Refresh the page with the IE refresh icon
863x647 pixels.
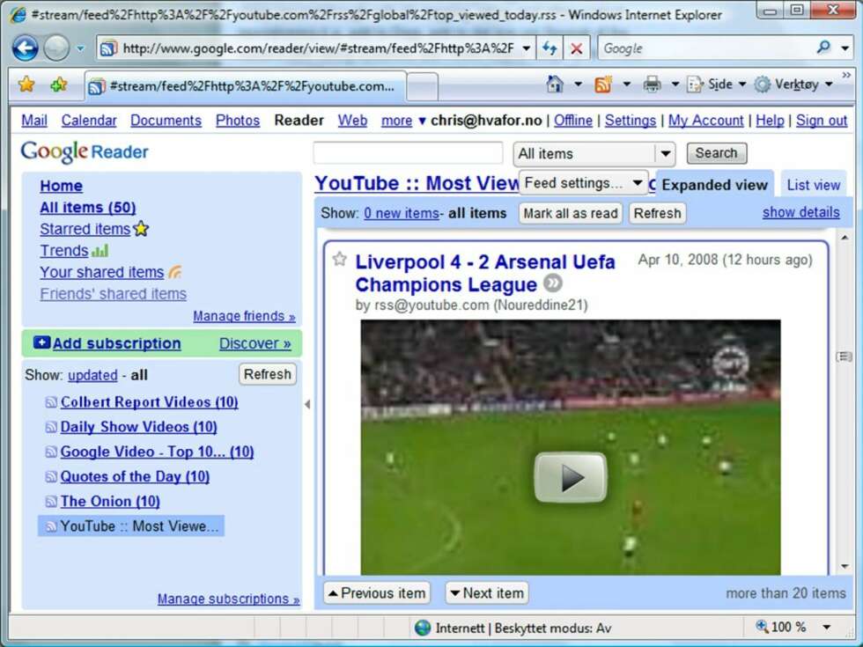(x=550, y=48)
